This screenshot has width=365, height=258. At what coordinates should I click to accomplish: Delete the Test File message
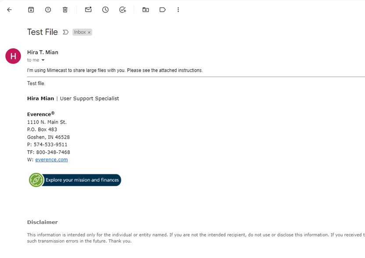pyautogui.click(x=65, y=9)
